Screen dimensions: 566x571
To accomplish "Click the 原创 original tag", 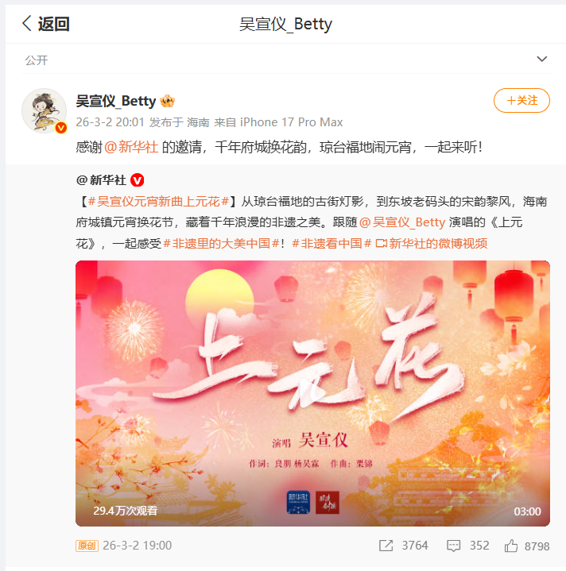I will click(87, 546).
